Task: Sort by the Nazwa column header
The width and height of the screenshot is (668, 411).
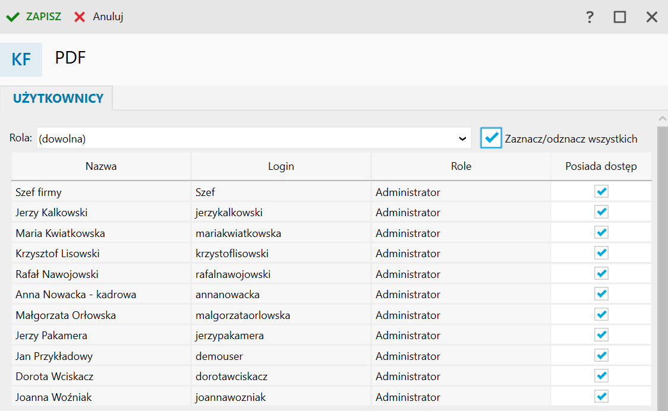Action: click(101, 166)
